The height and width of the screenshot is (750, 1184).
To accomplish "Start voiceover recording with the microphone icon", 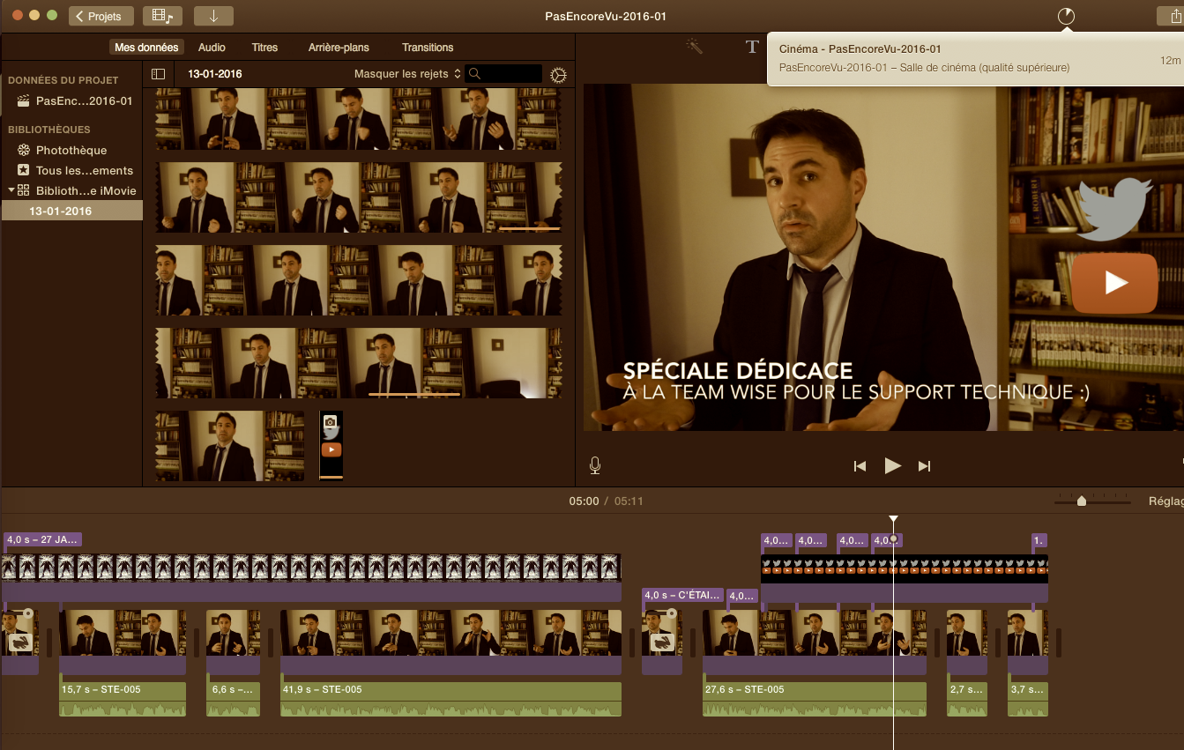I will coord(595,465).
